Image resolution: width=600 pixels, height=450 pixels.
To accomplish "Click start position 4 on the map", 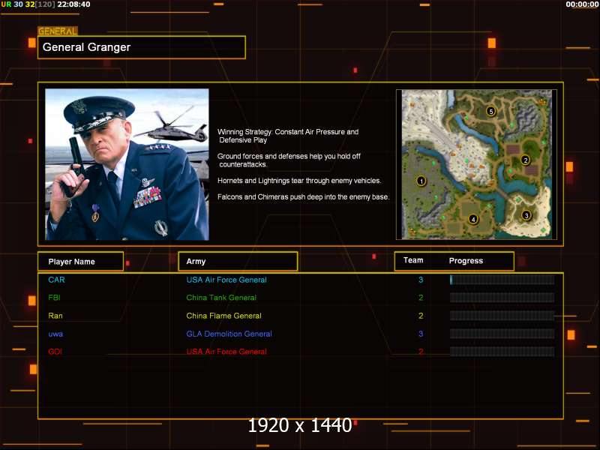I will tap(473, 219).
